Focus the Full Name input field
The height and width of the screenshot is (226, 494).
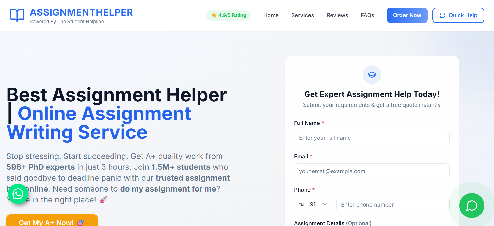pyautogui.click(x=372, y=138)
